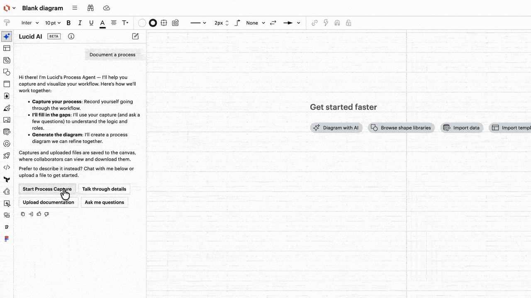Click the droplet page icon in sidebar
The height and width of the screenshot is (298, 531).
click(x=7, y=96)
